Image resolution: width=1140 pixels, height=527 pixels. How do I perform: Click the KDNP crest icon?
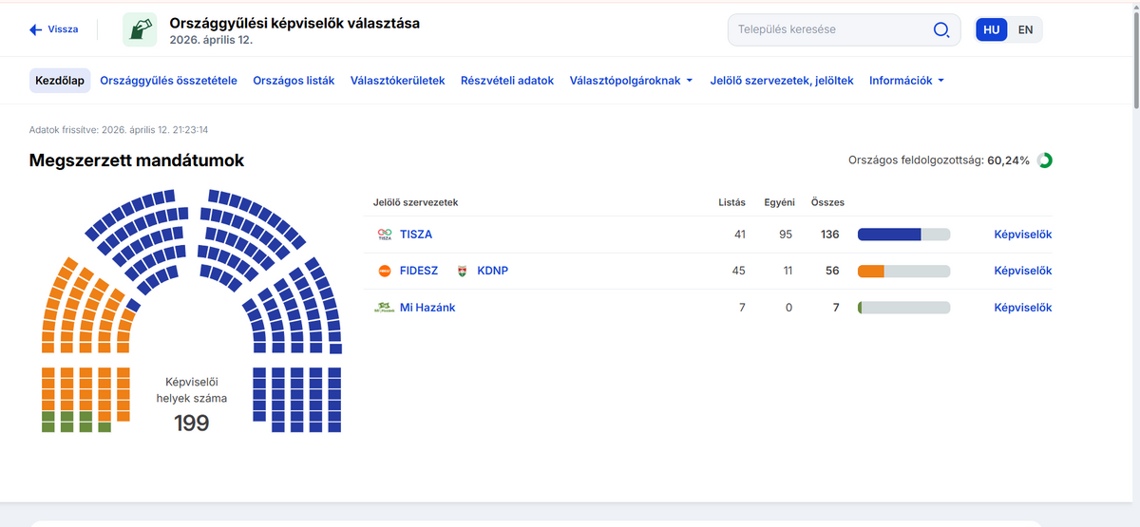point(463,271)
